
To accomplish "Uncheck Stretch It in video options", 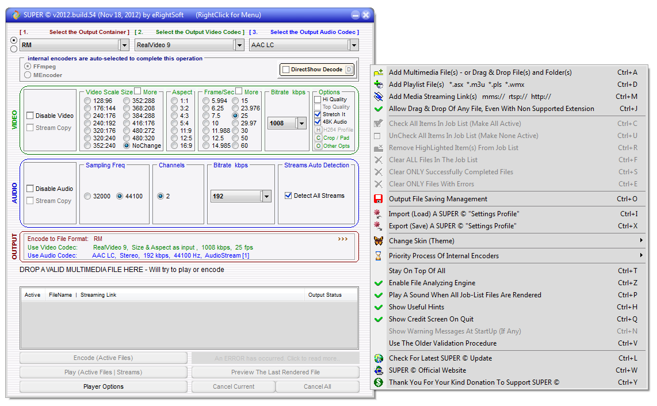I will [x=318, y=114].
